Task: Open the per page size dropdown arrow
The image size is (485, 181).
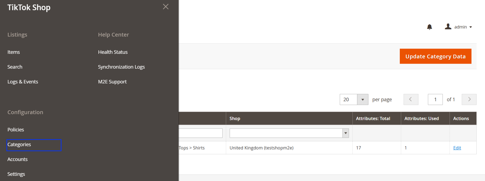Action: coord(362,99)
